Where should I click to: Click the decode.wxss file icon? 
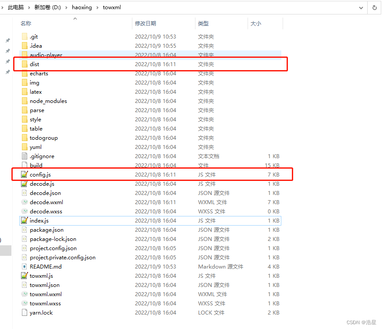point(25,211)
